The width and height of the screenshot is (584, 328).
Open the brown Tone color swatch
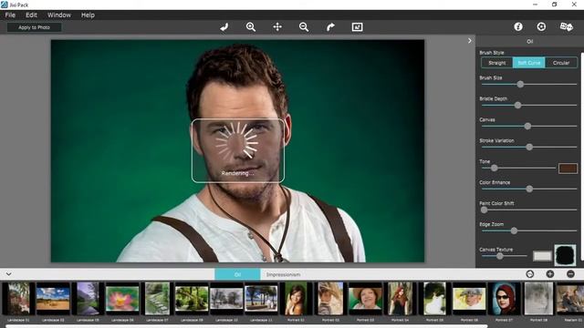pyautogui.click(x=568, y=169)
